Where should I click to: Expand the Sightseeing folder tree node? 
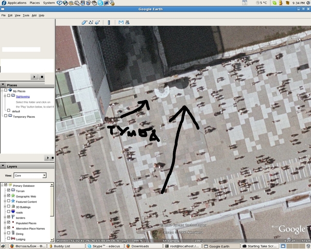(5, 96)
